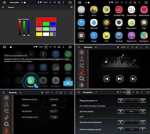Toggle the Автоответ switch

tap(54, 111)
